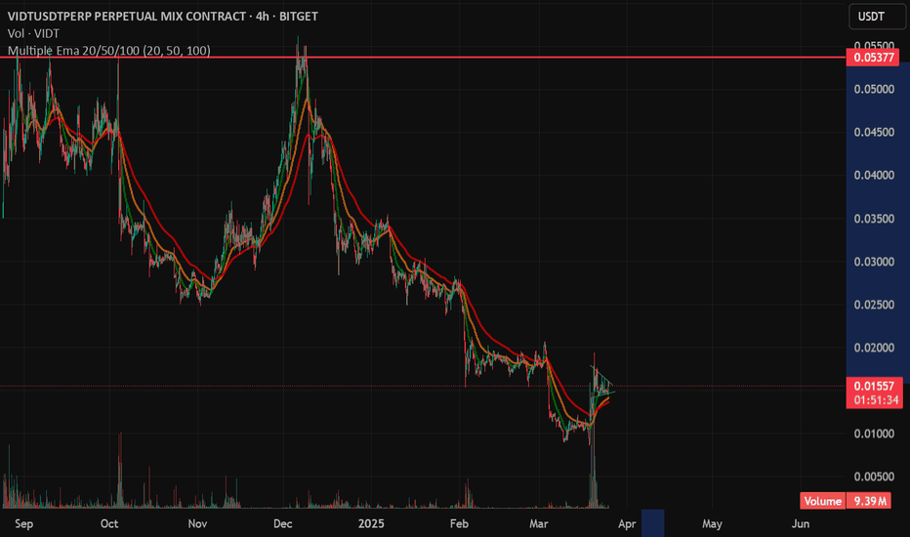Click the 0.02500 price axis label
Screen dimensions: 910x537
pos(874,305)
